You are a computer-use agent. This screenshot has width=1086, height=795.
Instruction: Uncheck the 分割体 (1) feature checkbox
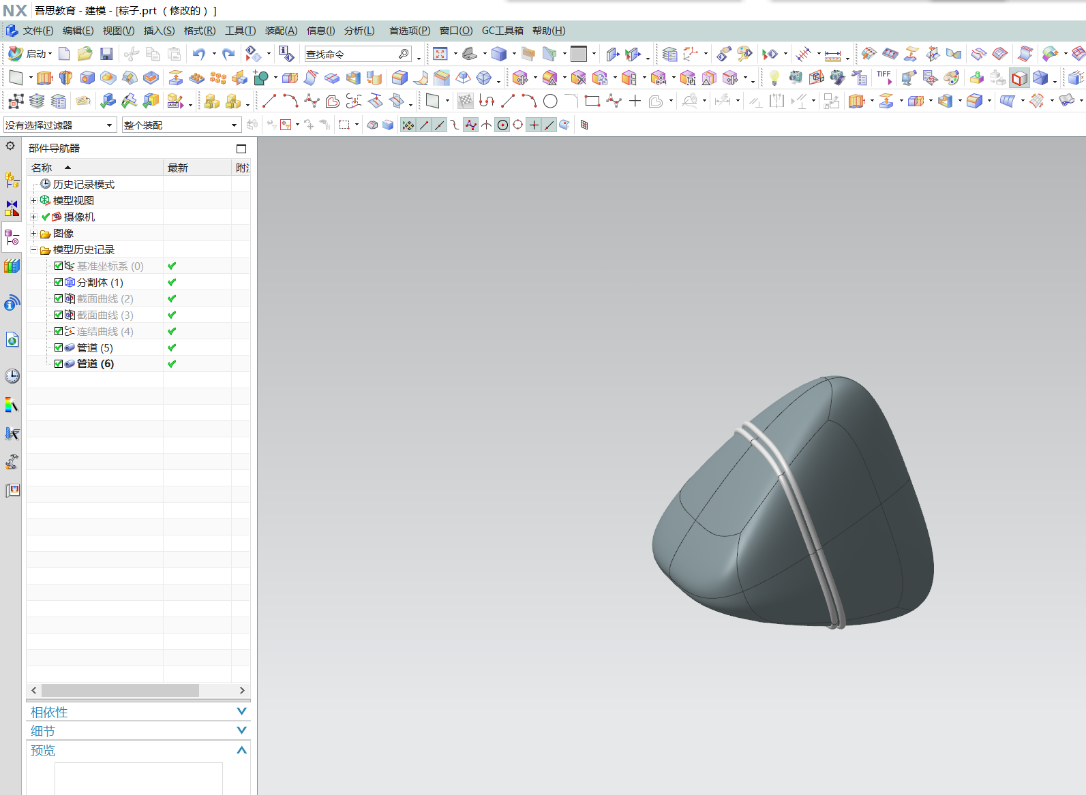(59, 282)
